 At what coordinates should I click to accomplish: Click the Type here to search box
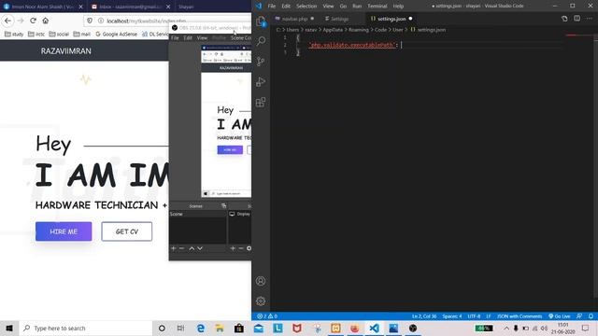85,328
